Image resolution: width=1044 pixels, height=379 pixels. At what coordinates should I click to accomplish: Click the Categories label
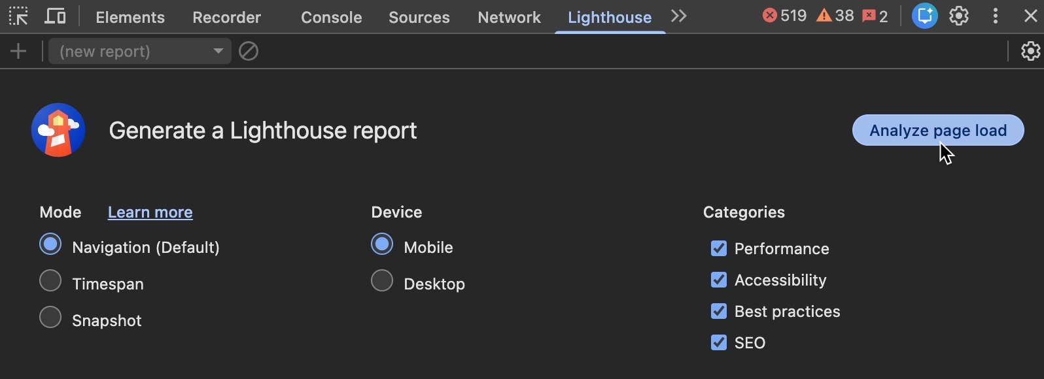[x=744, y=212]
